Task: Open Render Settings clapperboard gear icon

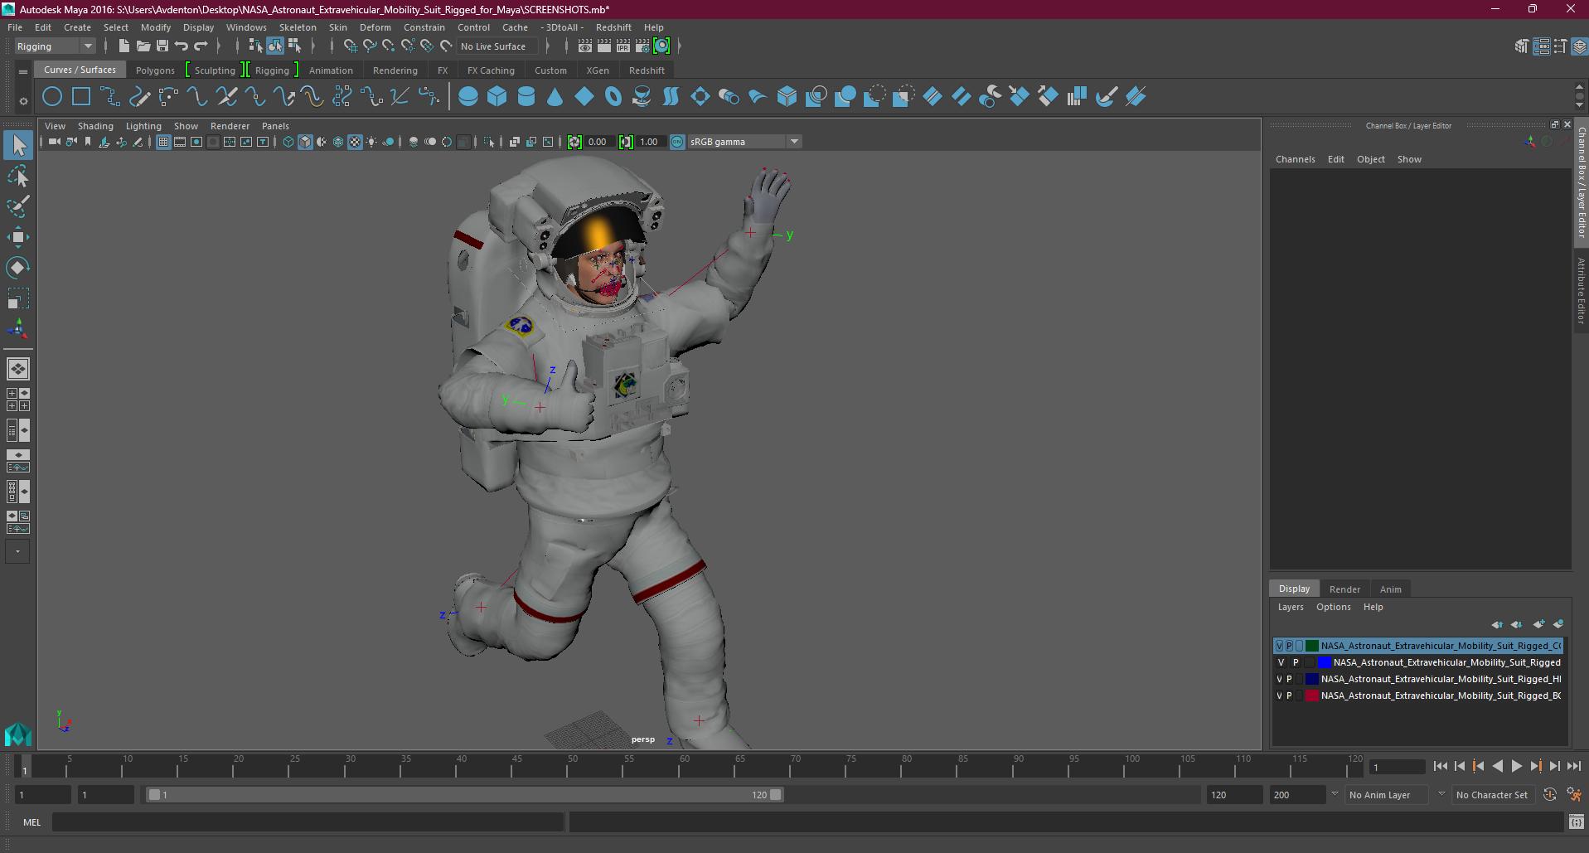Action: coord(642,46)
